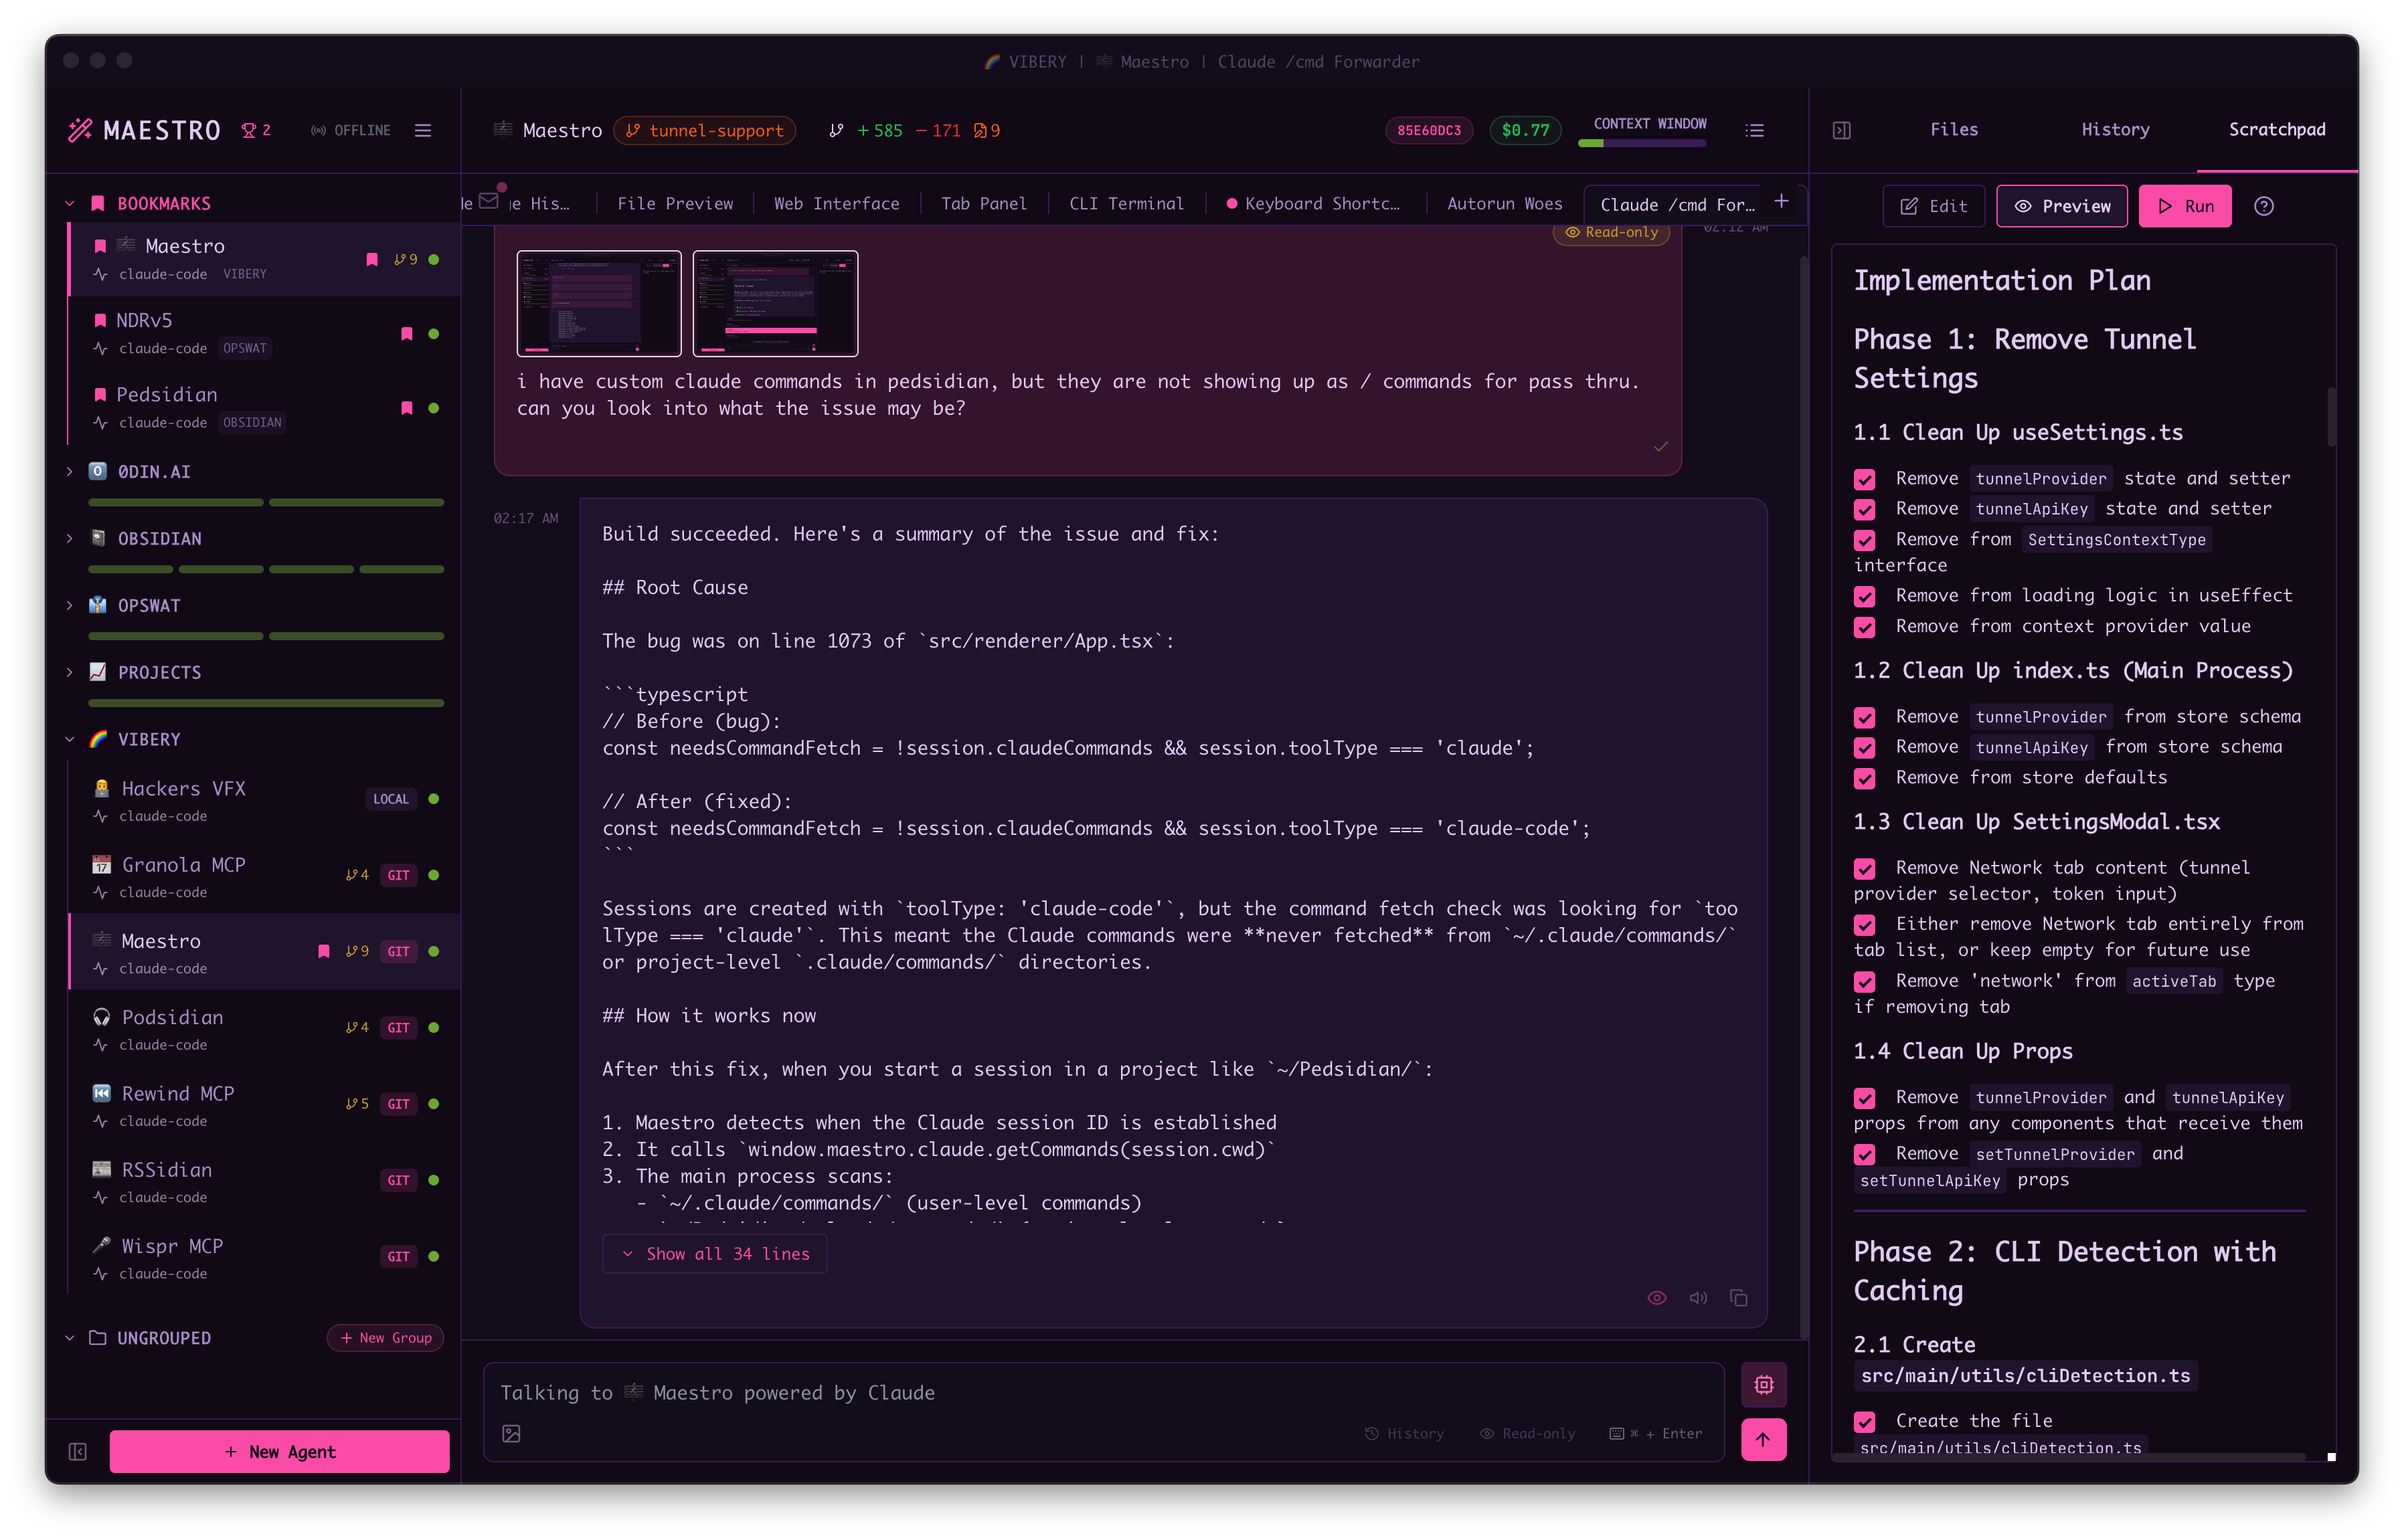Toggle Read-only mode in input bar
2404x1540 pixels.
click(x=1528, y=1434)
